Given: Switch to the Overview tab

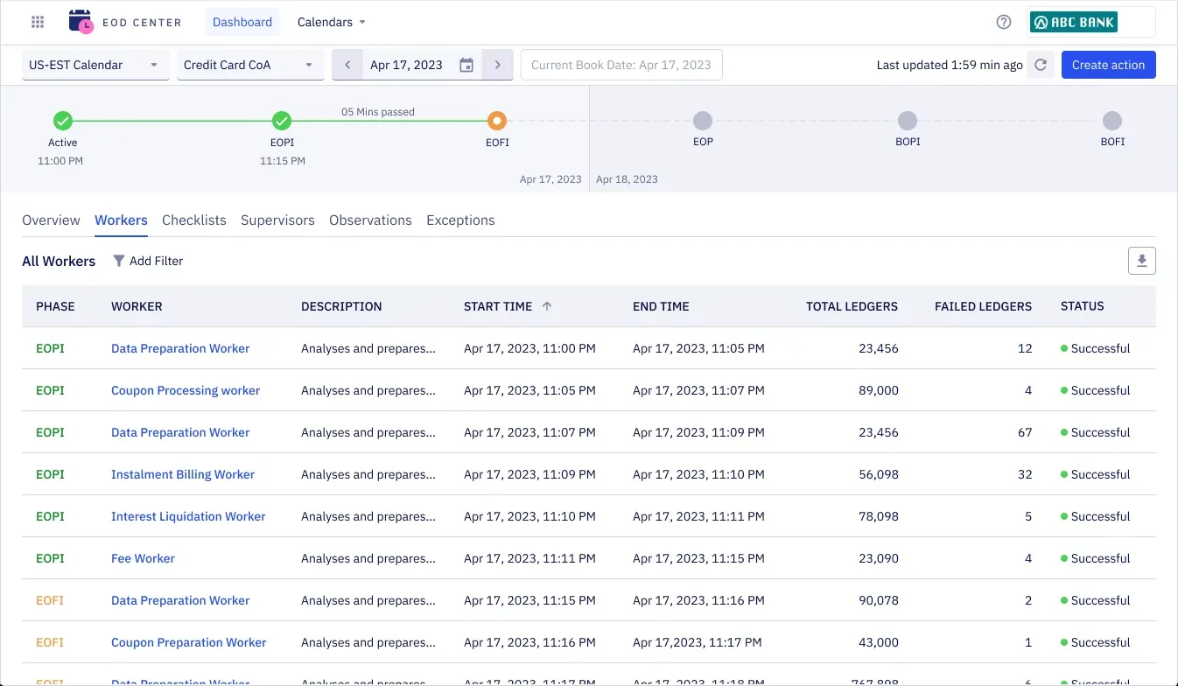Looking at the screenshot, I should 51,220.
